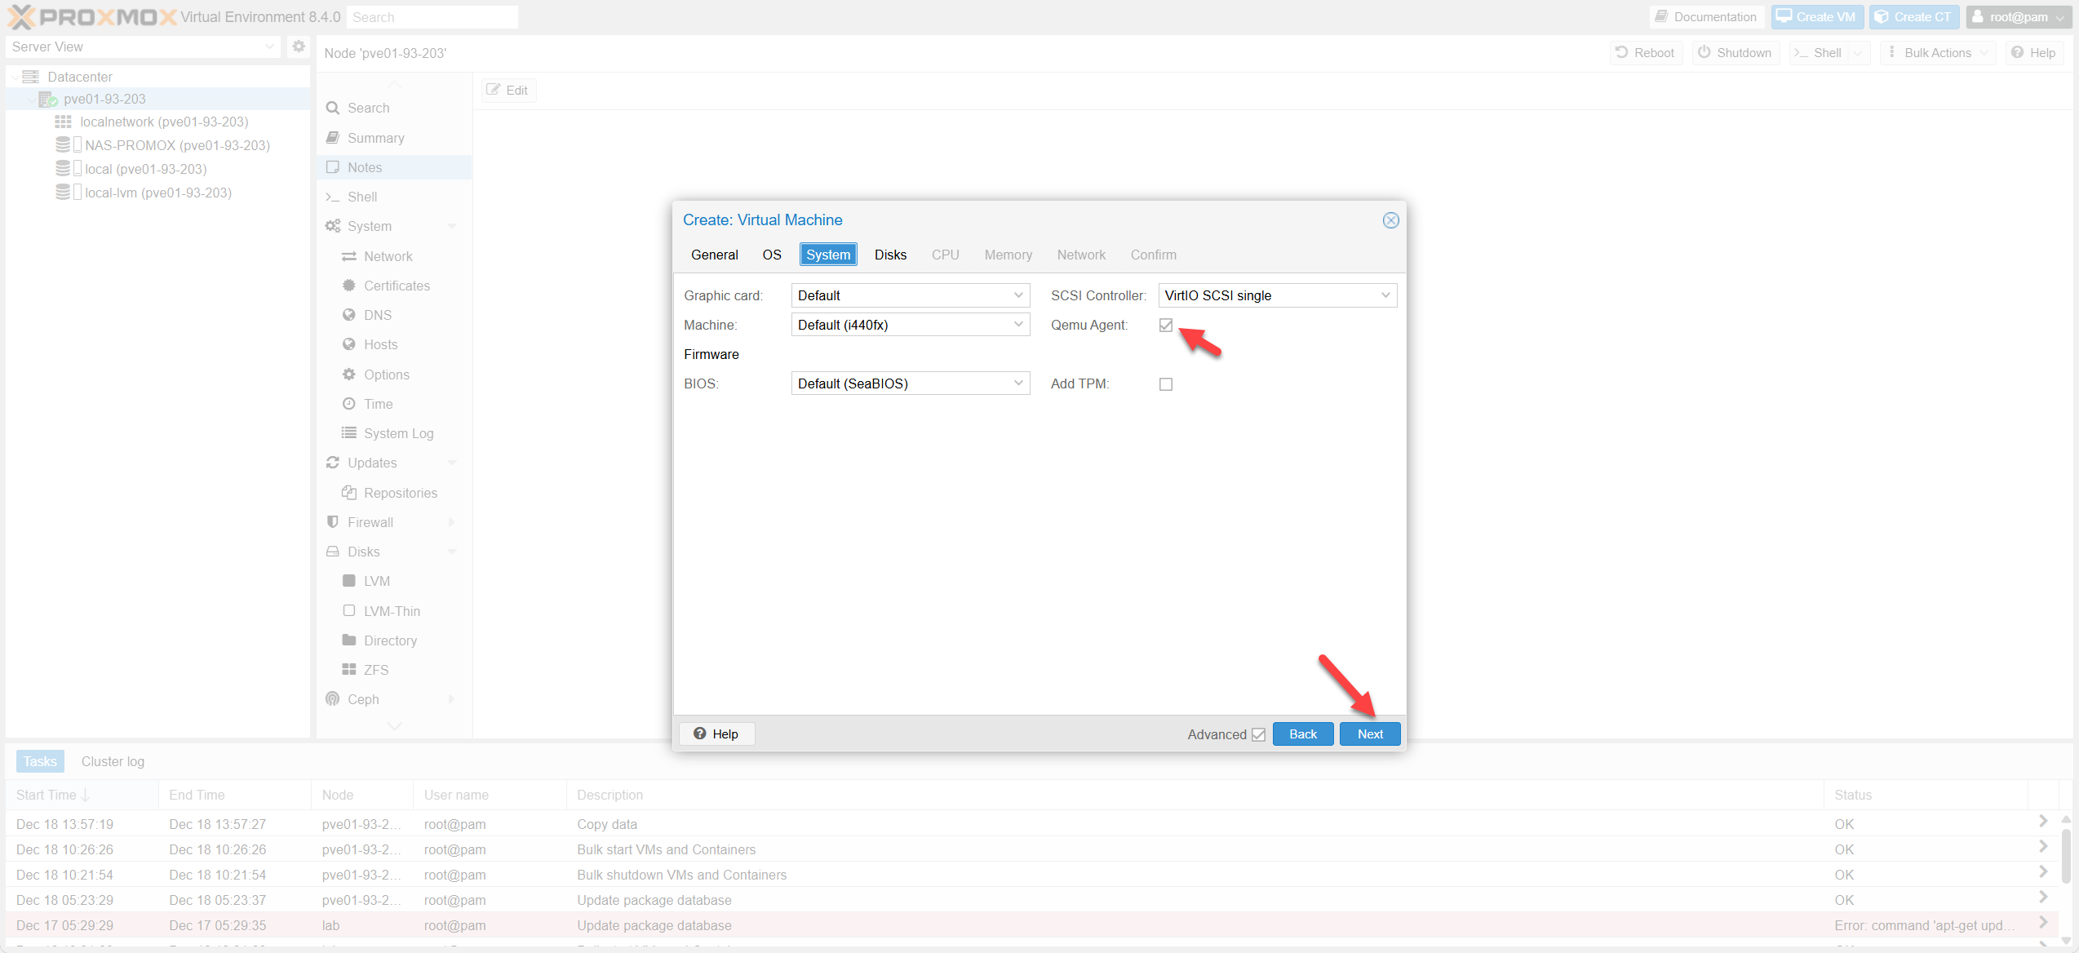Open the Cluster log tab

(113, 760)
